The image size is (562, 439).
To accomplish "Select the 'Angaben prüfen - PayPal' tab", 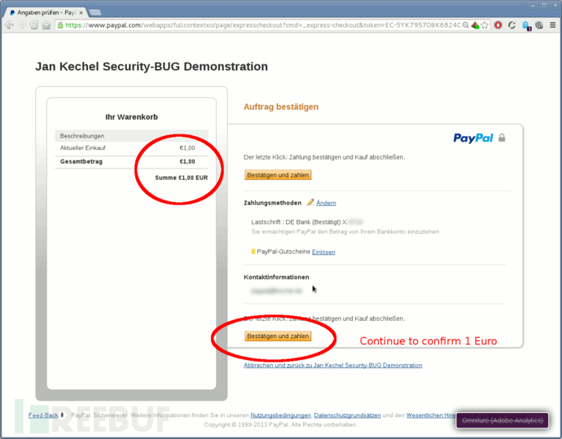I will pyautogui.click(x=46, y=12).
